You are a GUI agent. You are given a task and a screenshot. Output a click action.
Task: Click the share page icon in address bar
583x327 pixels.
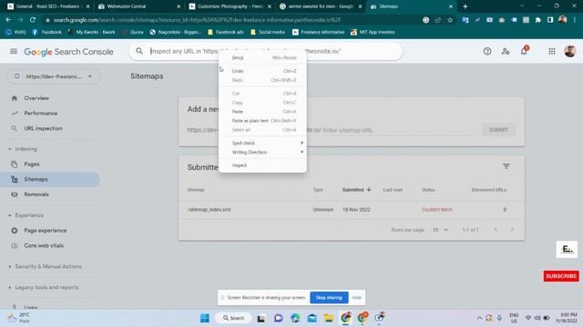(x=438, y=20)
